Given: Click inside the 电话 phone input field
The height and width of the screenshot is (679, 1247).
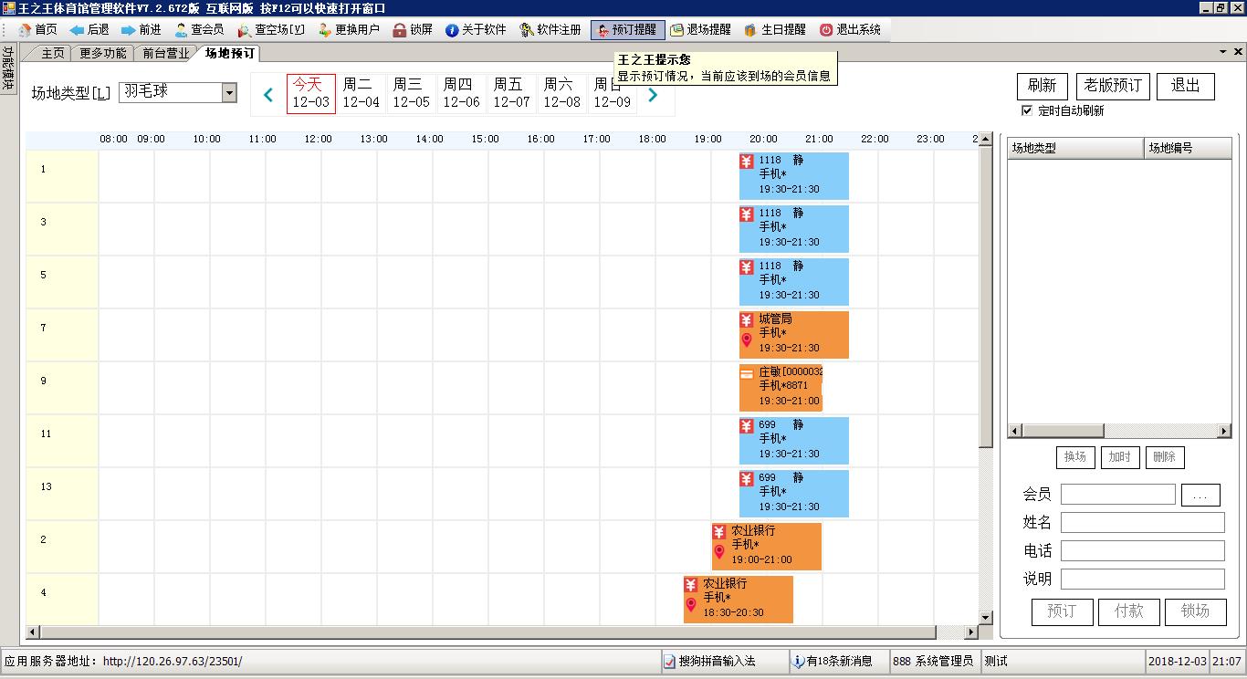Looking at the screenshot, I should pyautogui.click(x=1141, y=550).
